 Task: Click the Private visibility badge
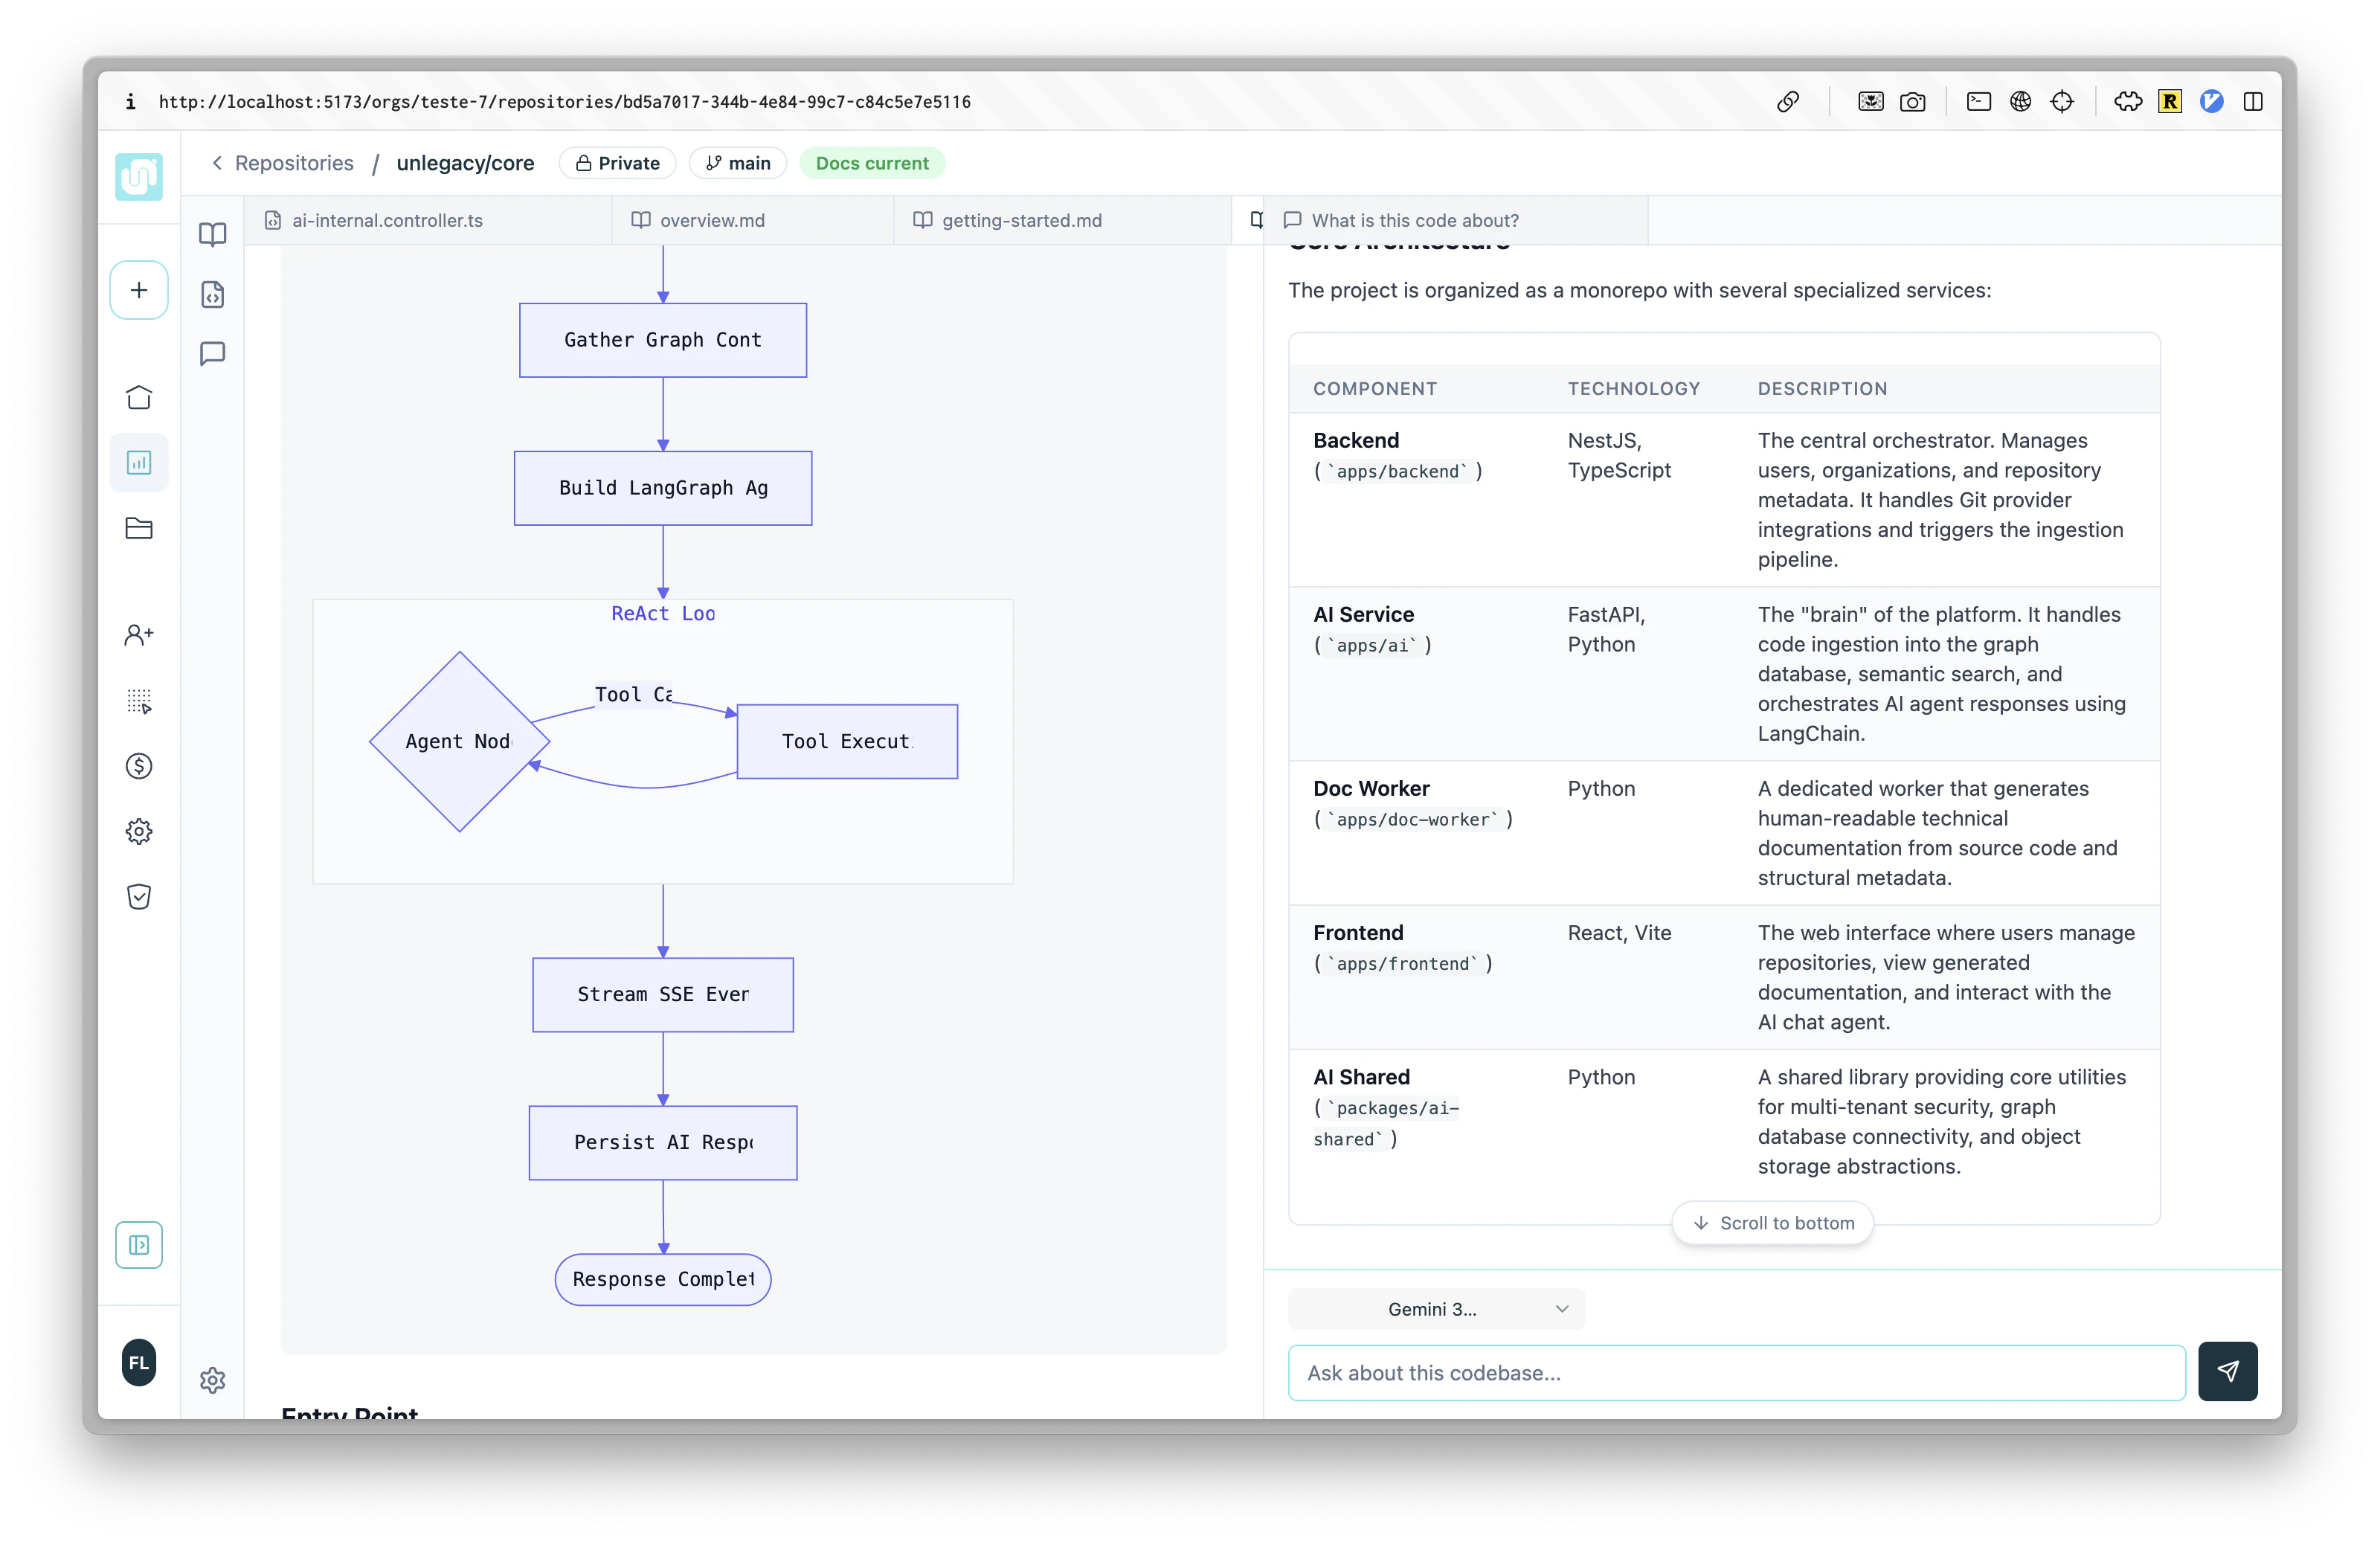click(x=617, y=163)
